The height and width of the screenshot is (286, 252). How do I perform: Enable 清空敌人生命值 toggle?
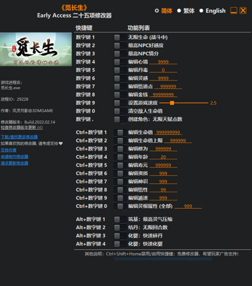120,111
